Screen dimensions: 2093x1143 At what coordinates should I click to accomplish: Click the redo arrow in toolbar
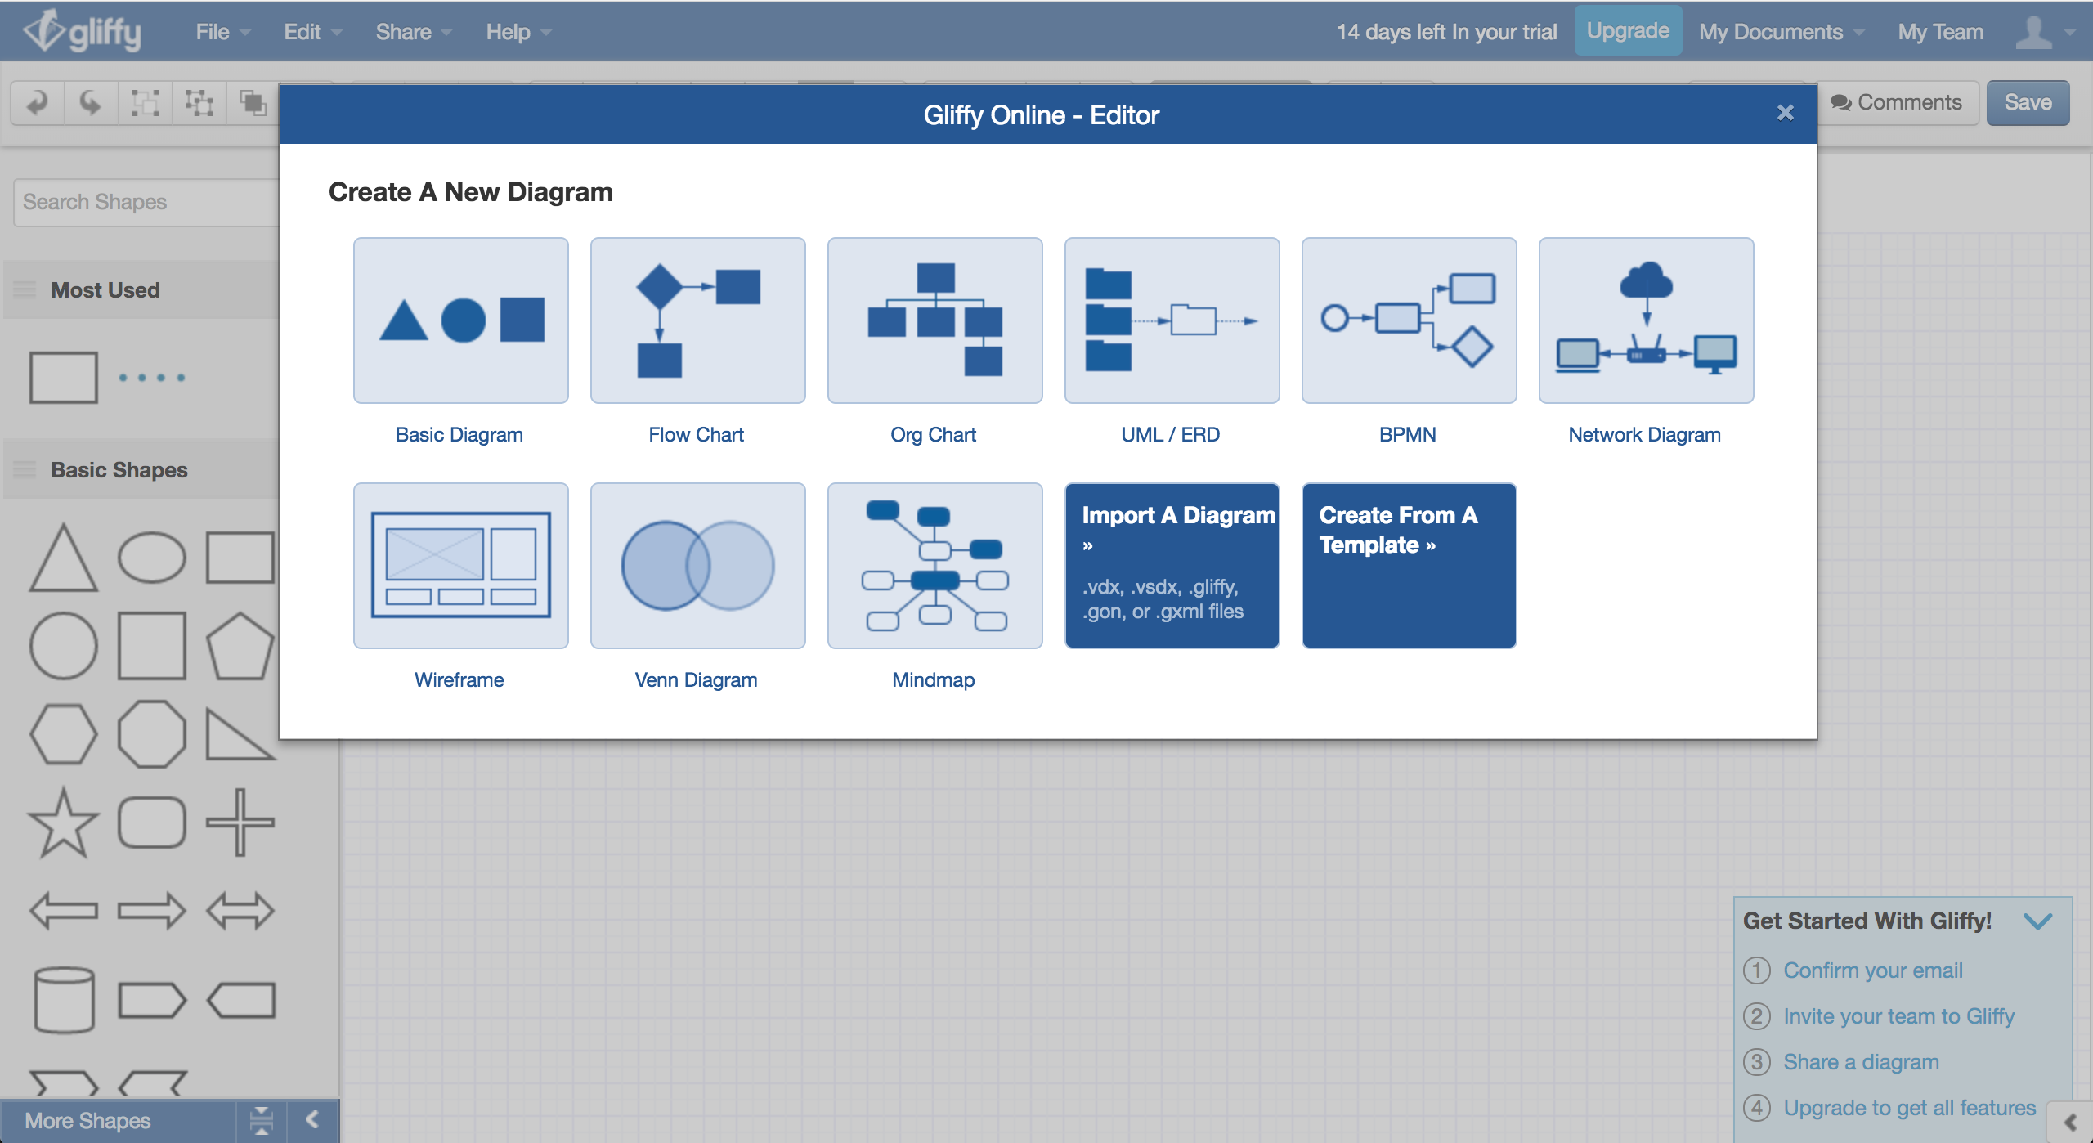pos(90,103)
